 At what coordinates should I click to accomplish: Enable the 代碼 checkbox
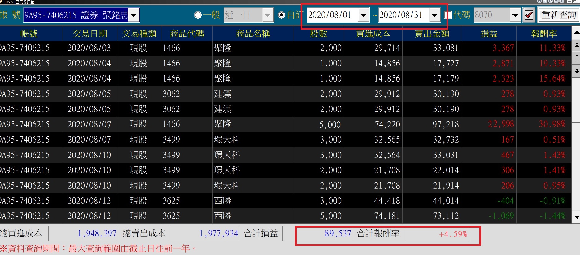click(x=448, y=15)
